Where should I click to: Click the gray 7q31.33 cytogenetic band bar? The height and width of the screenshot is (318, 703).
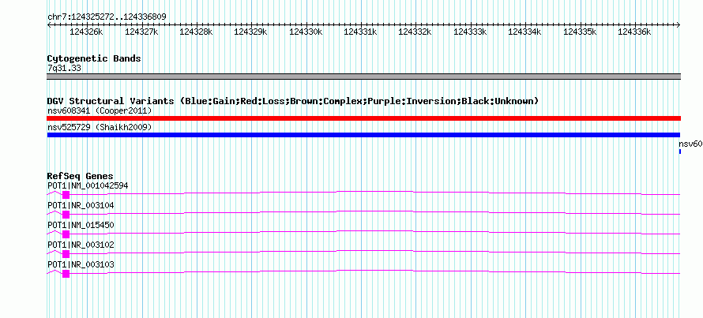363,77
